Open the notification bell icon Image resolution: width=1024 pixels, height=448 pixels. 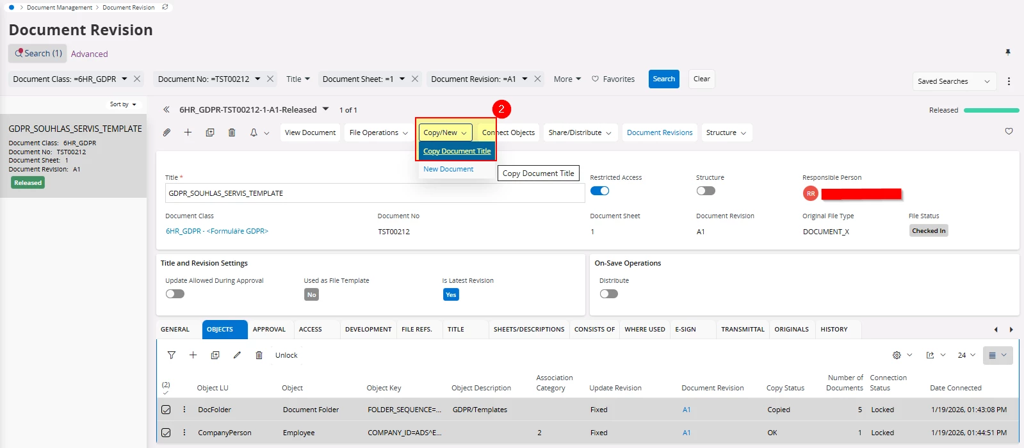tap(254, 132)
